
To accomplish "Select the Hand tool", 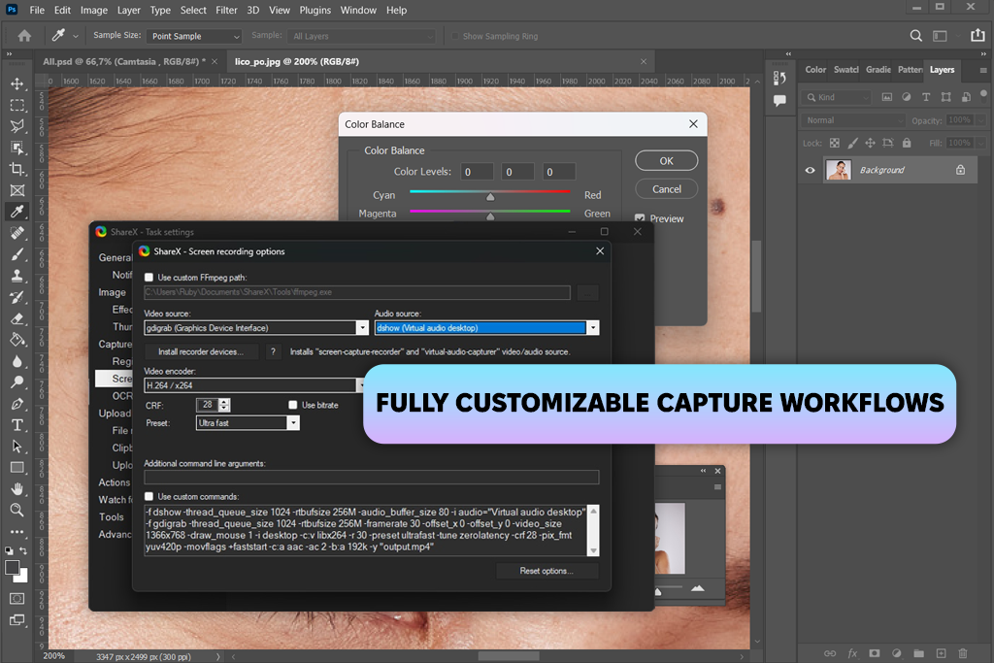I will [x=17, y=489].
